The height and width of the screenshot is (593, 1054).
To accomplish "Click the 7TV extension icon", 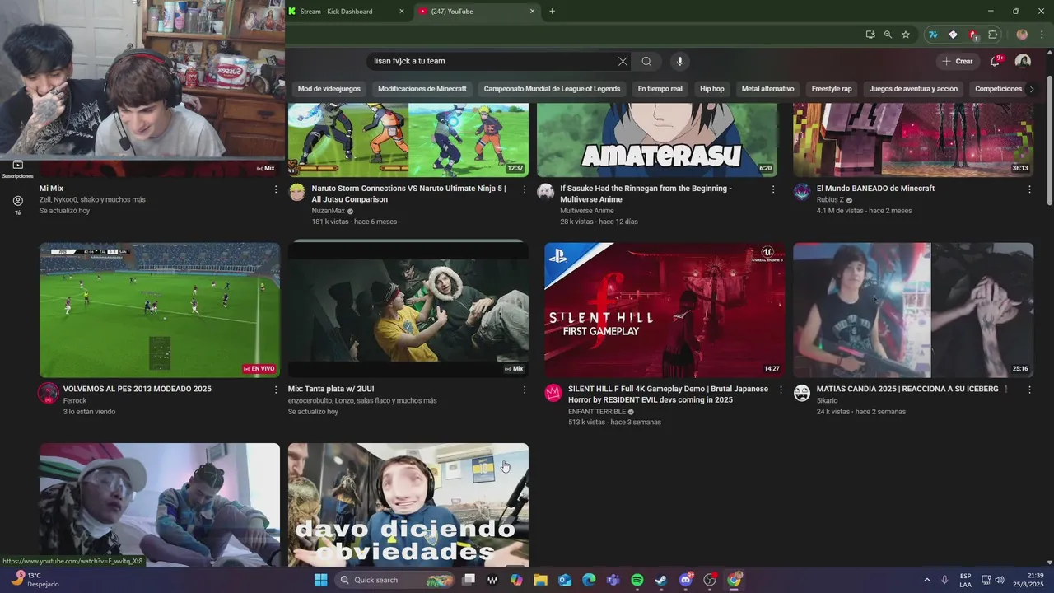I will tap(933, 35).
